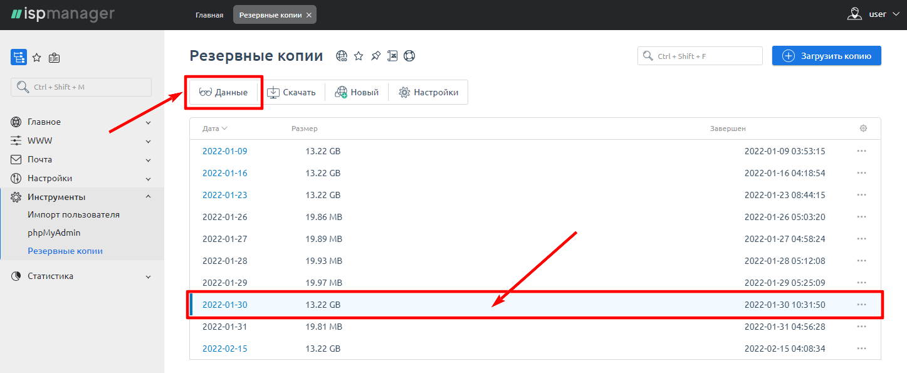Open the 2022-02-15 backup link
This screenshot has height=373, width=907.
click(224, 349)
